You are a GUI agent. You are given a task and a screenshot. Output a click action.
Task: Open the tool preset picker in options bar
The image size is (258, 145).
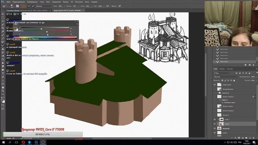[x=4, y=6]
